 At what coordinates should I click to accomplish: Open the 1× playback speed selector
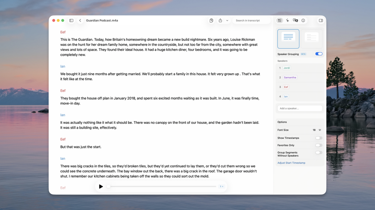pyautogui.click(x=222, y=187)
